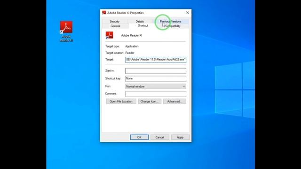This screenshot has height=169, width=301.
Task: Click the Target path input field
Action: (x=156, y=60)
